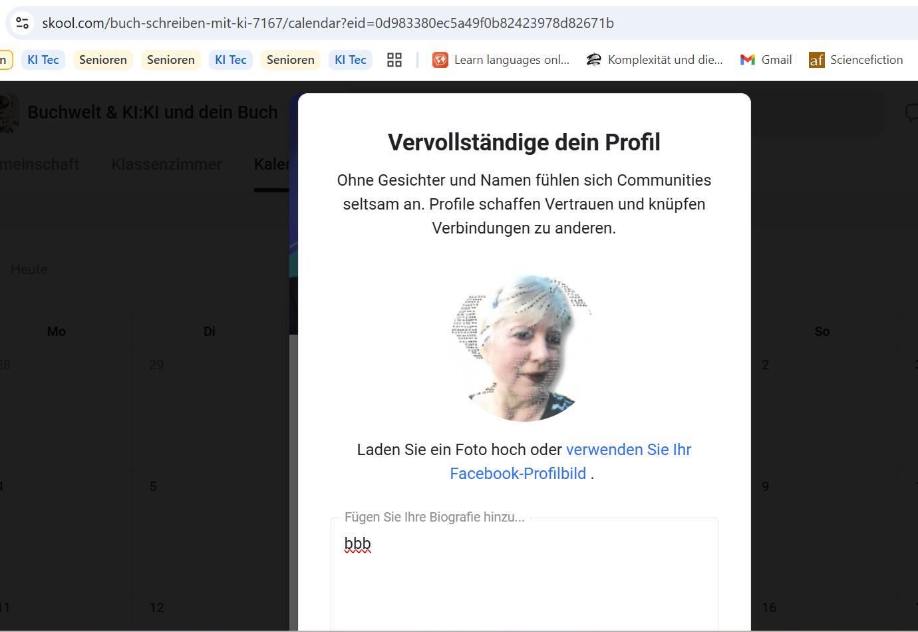Click the Learn languages bookmark favicon
918x632 pixels.
coord(440,60)
